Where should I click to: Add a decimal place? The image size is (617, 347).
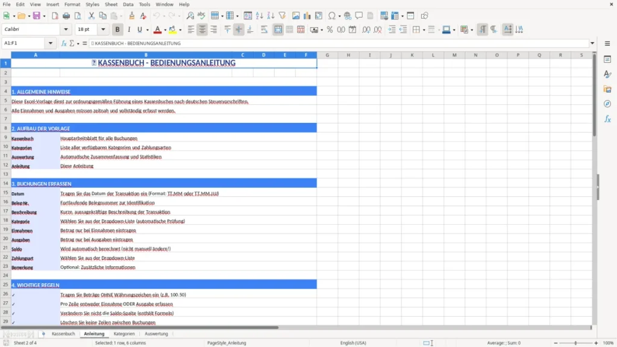(x=366, y=30)
